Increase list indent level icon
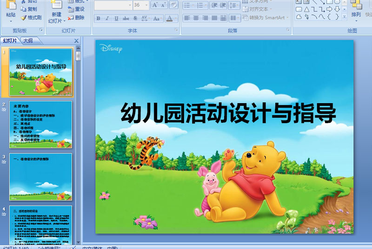The image size is (372, 249). [x=223, y=5]
